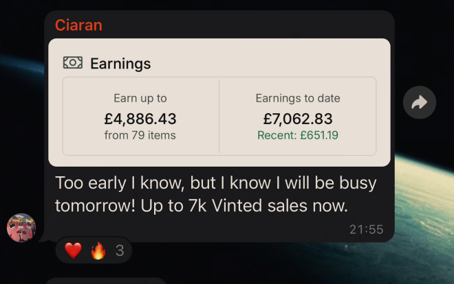Click the £7,062.83 earnings amount
Screen dimensions: 454x284
coord(298,119)
